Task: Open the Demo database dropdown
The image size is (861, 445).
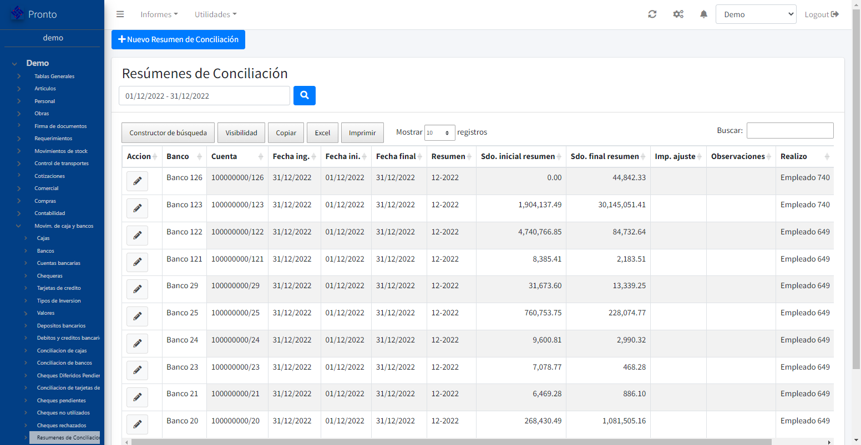Action: [756, 14]
